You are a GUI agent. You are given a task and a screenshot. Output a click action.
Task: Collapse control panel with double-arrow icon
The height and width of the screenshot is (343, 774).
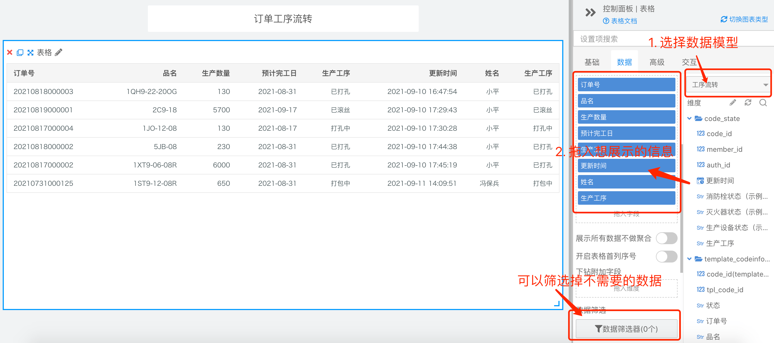click(x=590, y=13)
